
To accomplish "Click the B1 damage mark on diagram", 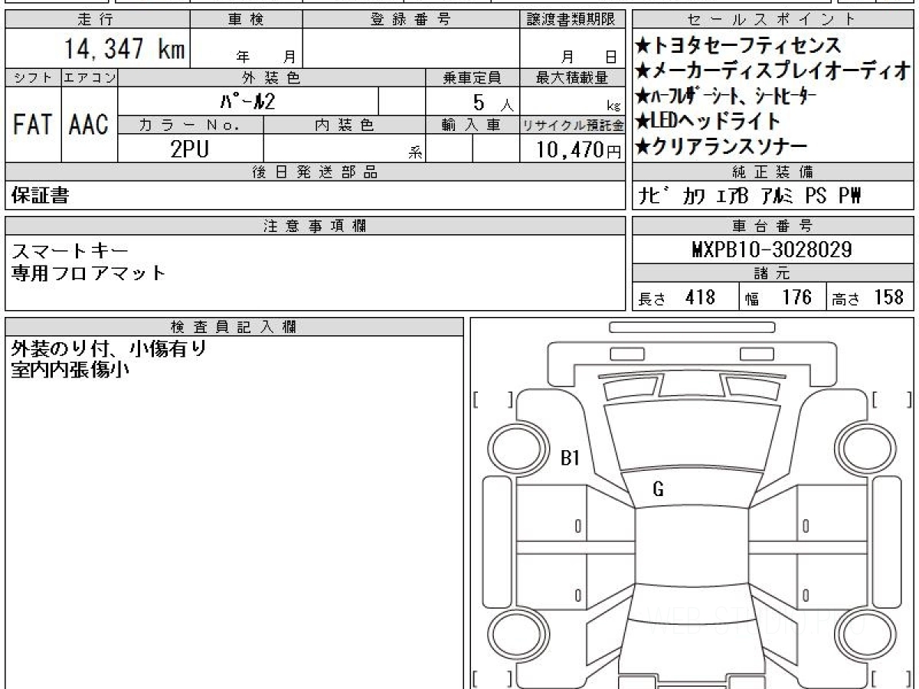I will pos(571,459).
